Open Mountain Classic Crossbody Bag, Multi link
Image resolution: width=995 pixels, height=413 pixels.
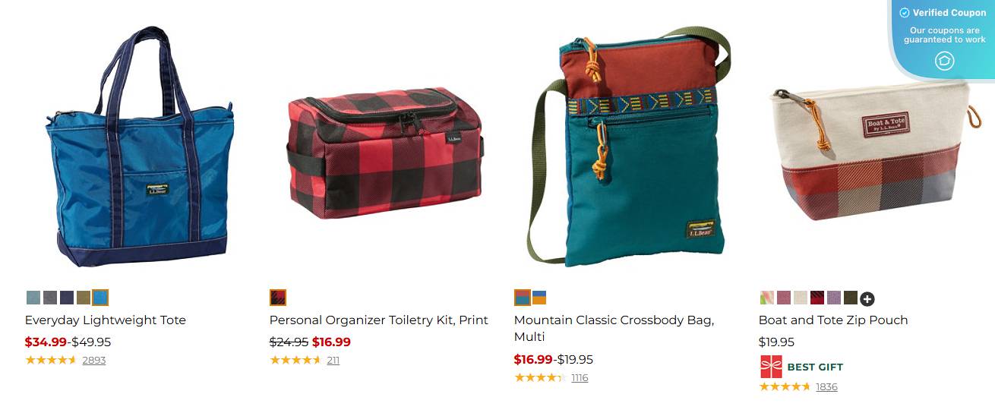click(x=614, y=328)
